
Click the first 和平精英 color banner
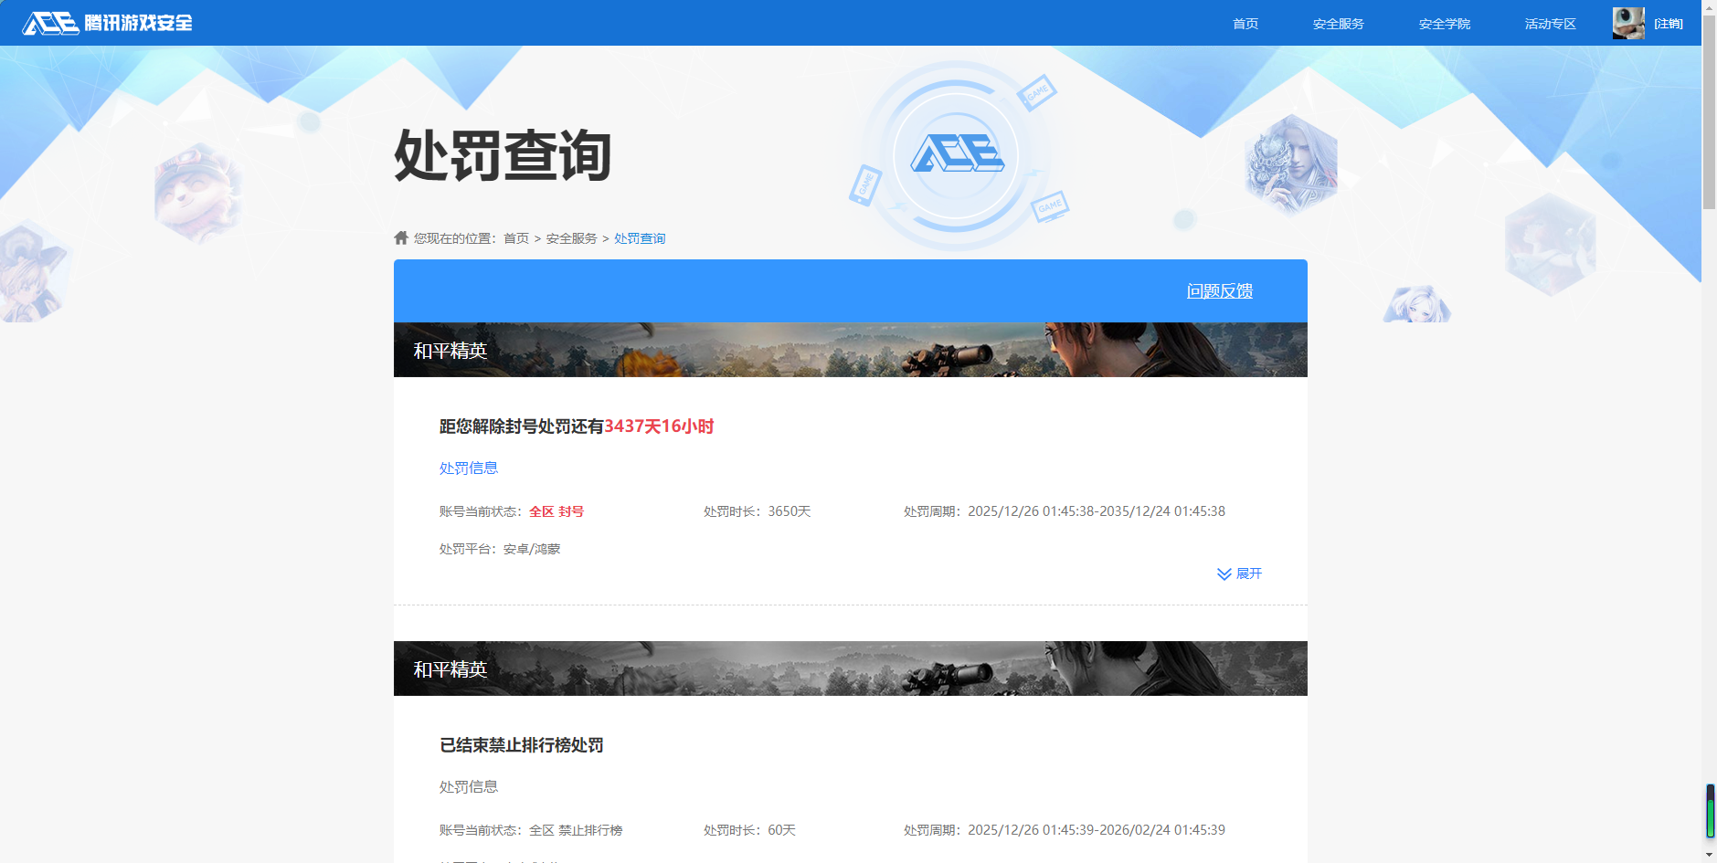click(x=851, y=350)
